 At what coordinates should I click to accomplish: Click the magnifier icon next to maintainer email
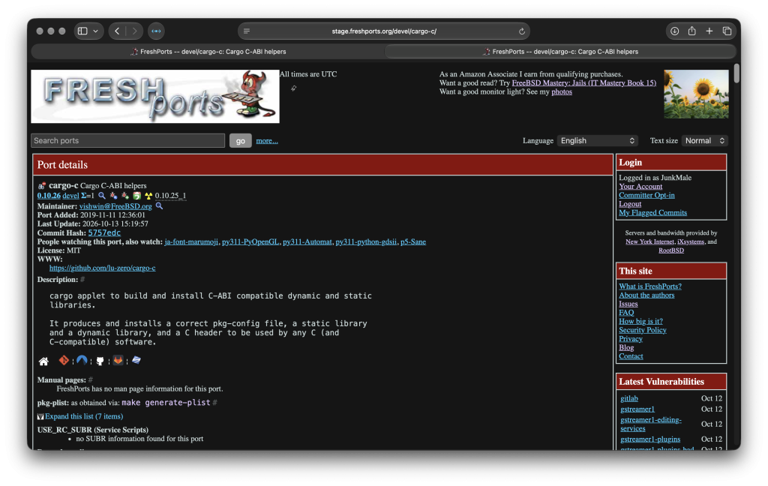point(159,206)
